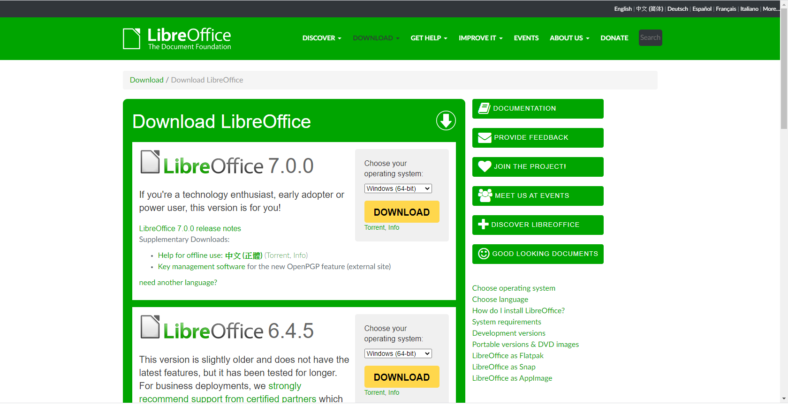788x406 pixels.
Task: Open Help for offline use link
Action: (210, 256)
